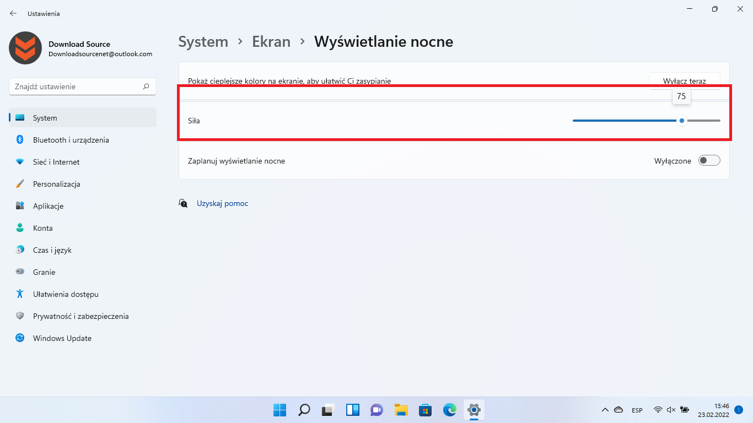The width and height of the screenshot is (753, 423).
Task: Click the Windows Update sync icon
Action: point(20,338)
